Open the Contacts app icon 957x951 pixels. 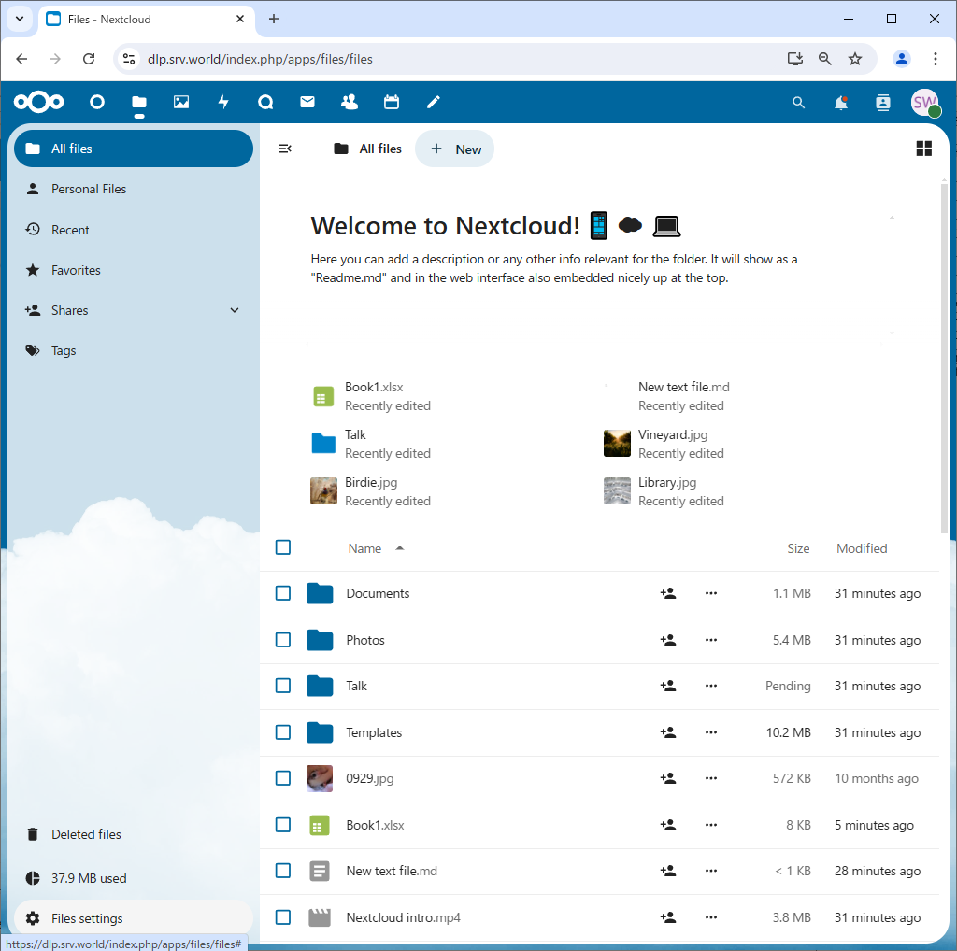(x=350, y=102)
